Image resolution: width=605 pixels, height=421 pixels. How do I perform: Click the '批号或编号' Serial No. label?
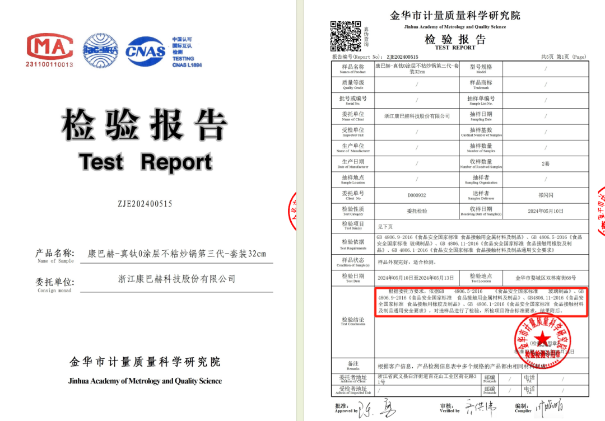[353, 99]
